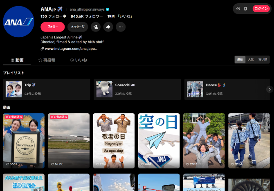Click heart icon on 2183 video
The height and width of the screenshot is (191, 274).
(x=187, y=164)
